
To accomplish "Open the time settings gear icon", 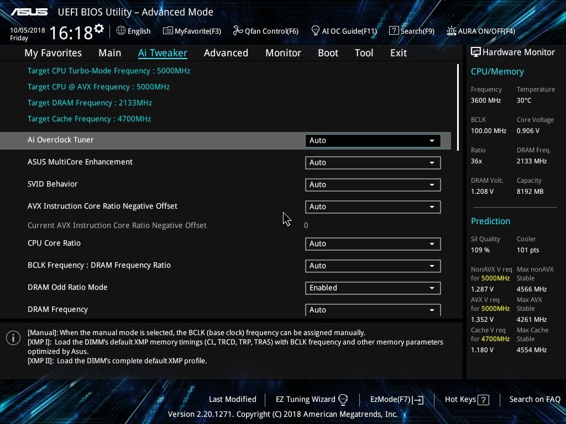I will [99, 28].
